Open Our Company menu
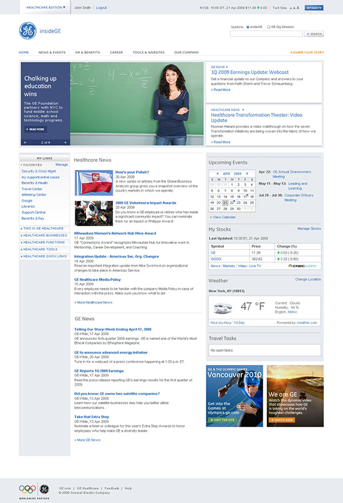 click(x=186, y=52)
